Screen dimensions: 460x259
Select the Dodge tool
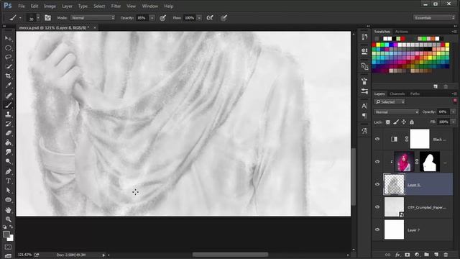8,161
